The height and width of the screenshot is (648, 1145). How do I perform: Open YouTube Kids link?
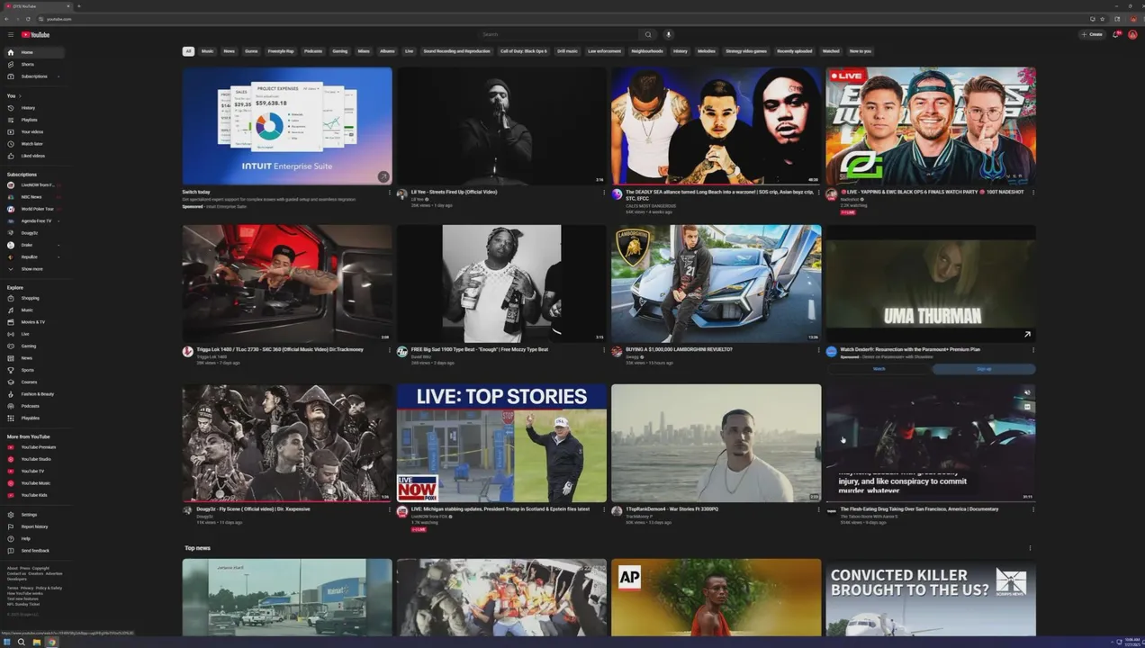[34, 495]
